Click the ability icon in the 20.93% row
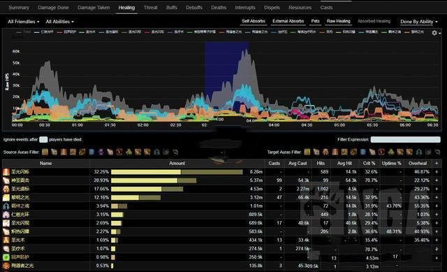Image resolution: width=447 pixels, height=272 pixels. tap(6, 180)
